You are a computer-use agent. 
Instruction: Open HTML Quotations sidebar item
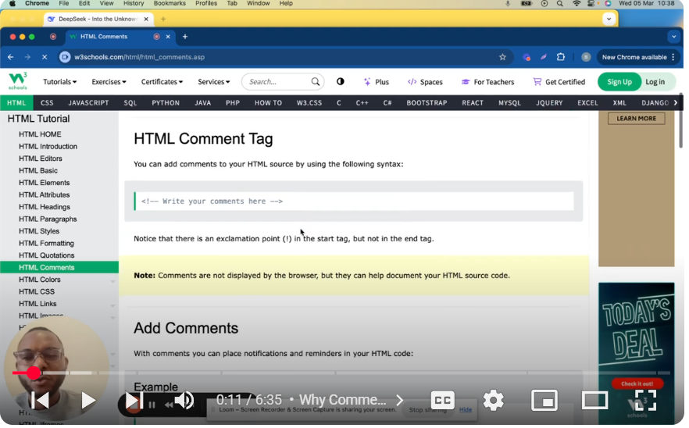(x=47, y=255)
